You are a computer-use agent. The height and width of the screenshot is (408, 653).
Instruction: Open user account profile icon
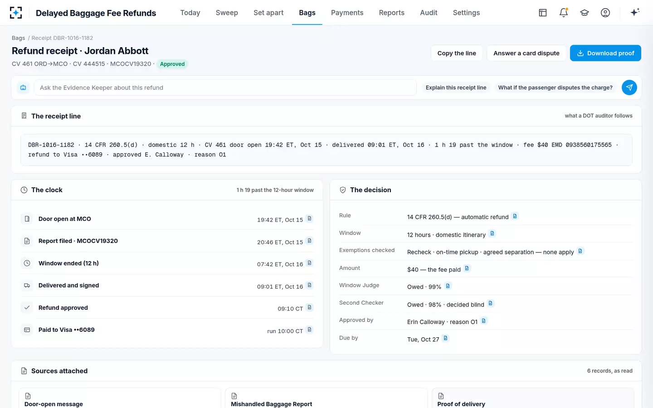coord(605,13)
